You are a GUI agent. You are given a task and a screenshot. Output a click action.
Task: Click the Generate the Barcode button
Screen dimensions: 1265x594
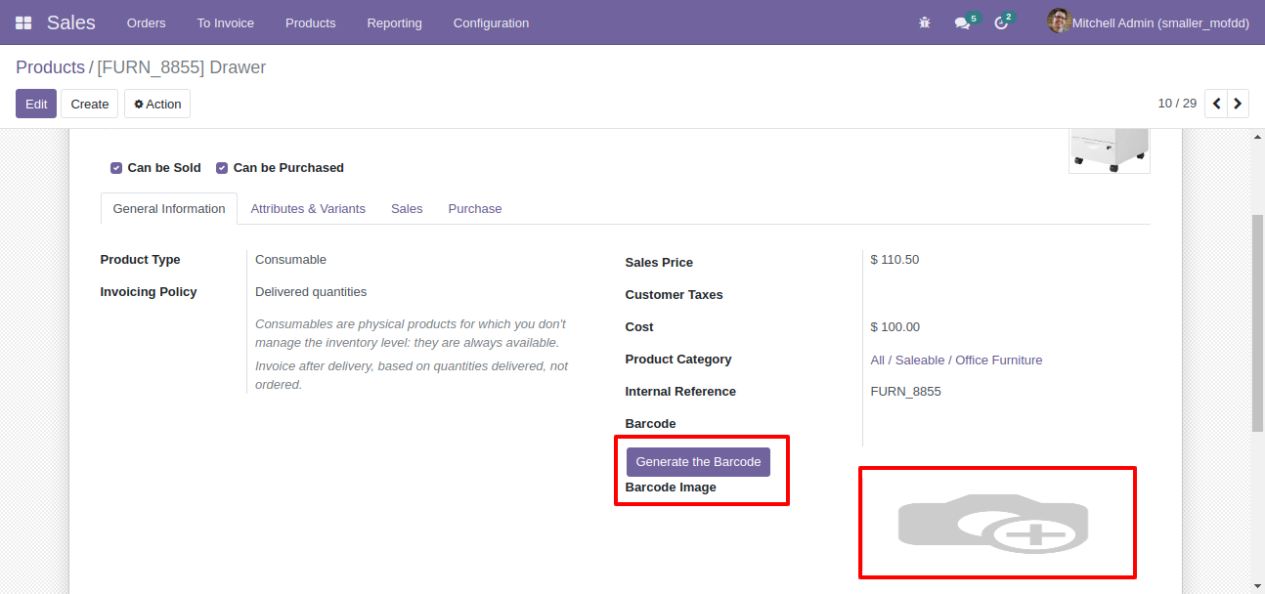pyautogui.click(x=698, y=462)
